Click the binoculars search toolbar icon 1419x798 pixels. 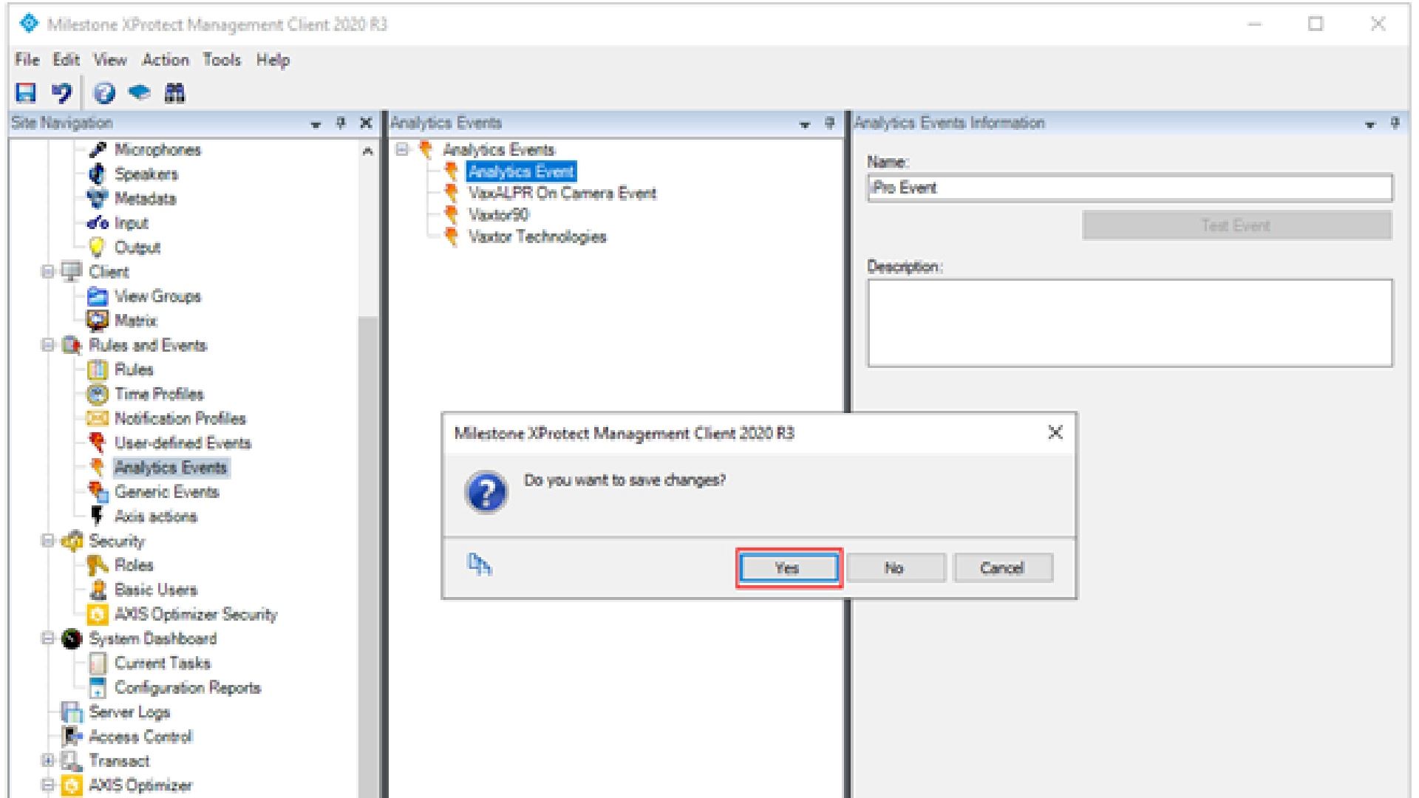[174, 93]
